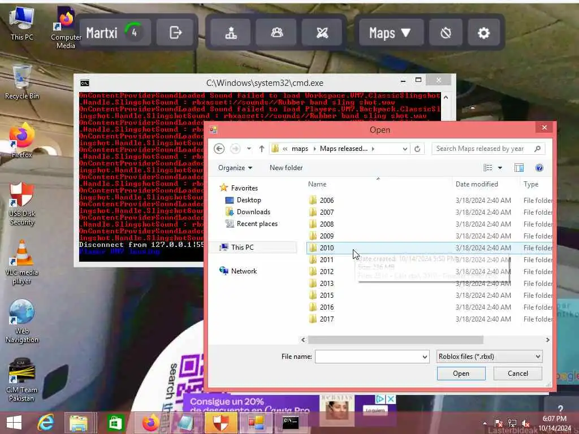579x434 pixels.
Task: Open the Roblox files (*.rbxl) filter dropdown
Action: tap(489, 357)
